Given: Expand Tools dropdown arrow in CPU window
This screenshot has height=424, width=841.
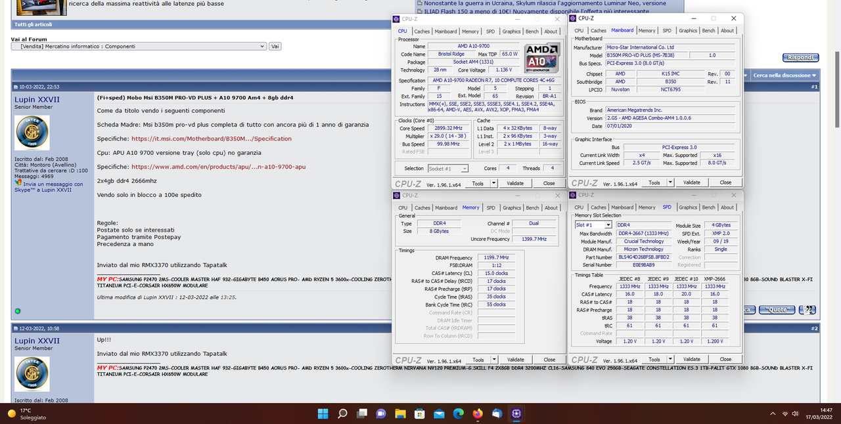Looking at the screenshot, I should (x=494, y=184).
